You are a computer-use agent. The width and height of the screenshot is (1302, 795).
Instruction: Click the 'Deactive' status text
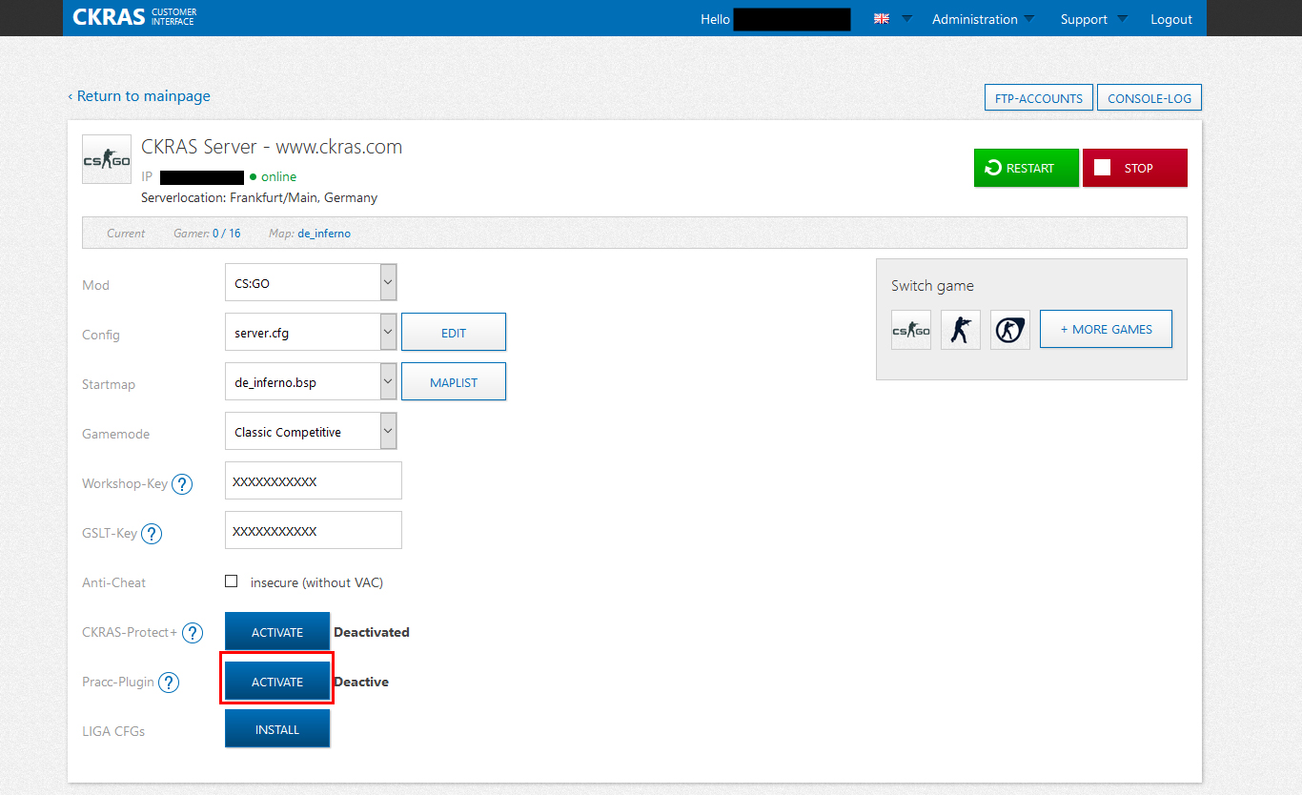[x=361, y=682]
